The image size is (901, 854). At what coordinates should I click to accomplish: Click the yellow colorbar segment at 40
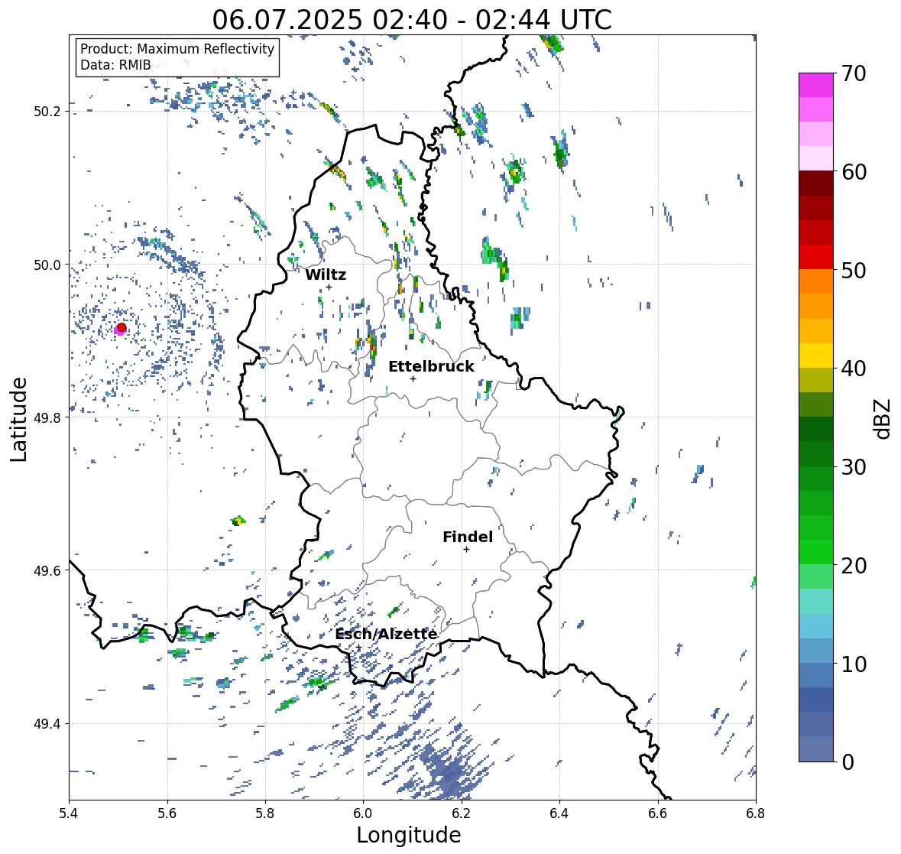pos(816,356)
